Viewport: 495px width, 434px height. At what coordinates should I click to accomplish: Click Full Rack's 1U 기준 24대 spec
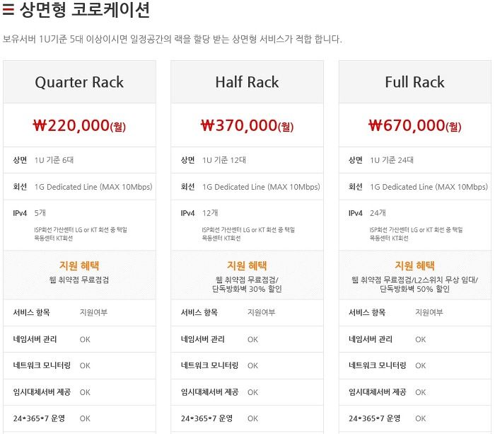coord(392,160)
